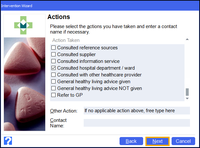Screen dimensions: 200x148
Task: Tick the Consulted reference sources checkbox
Action: (x=54, y=48)
